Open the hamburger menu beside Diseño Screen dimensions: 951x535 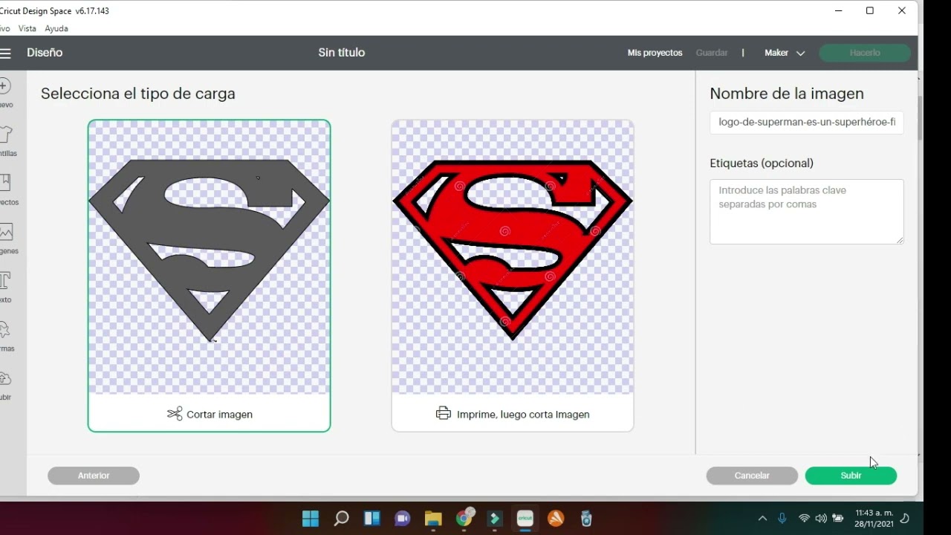pyautogui.click(x=5, y=53)
